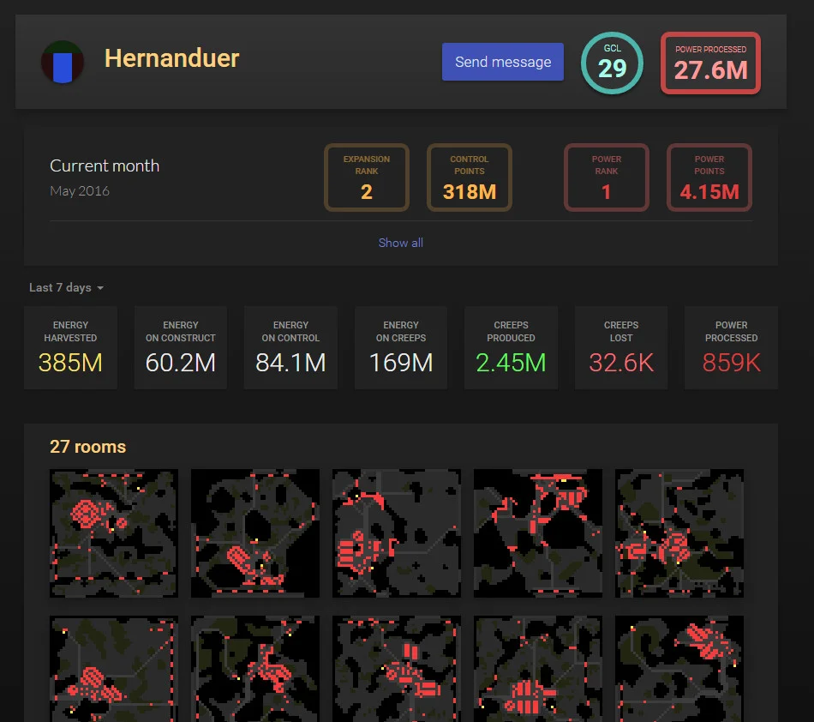
Task: Click the Power Processed 859K stat card
Action: click(x=731, y=348)
